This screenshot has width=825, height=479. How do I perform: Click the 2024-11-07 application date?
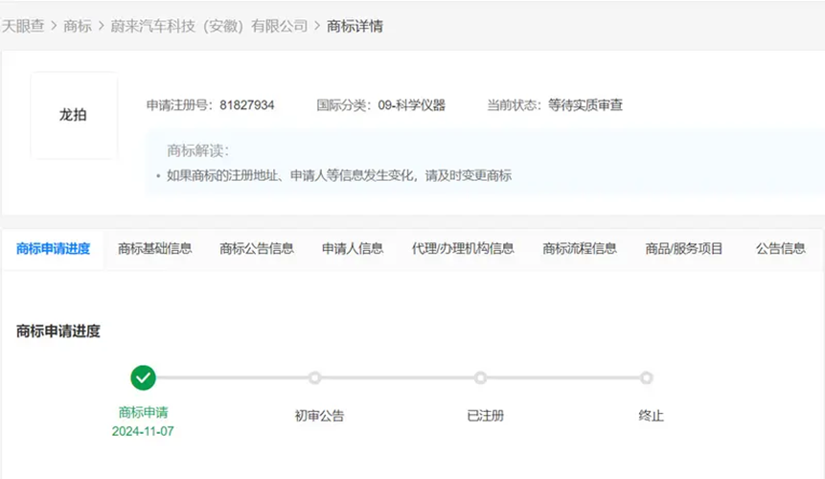click(x=143, y=431)
